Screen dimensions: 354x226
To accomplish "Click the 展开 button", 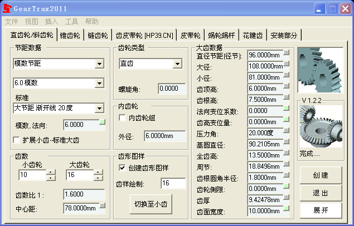I will 321,210.
